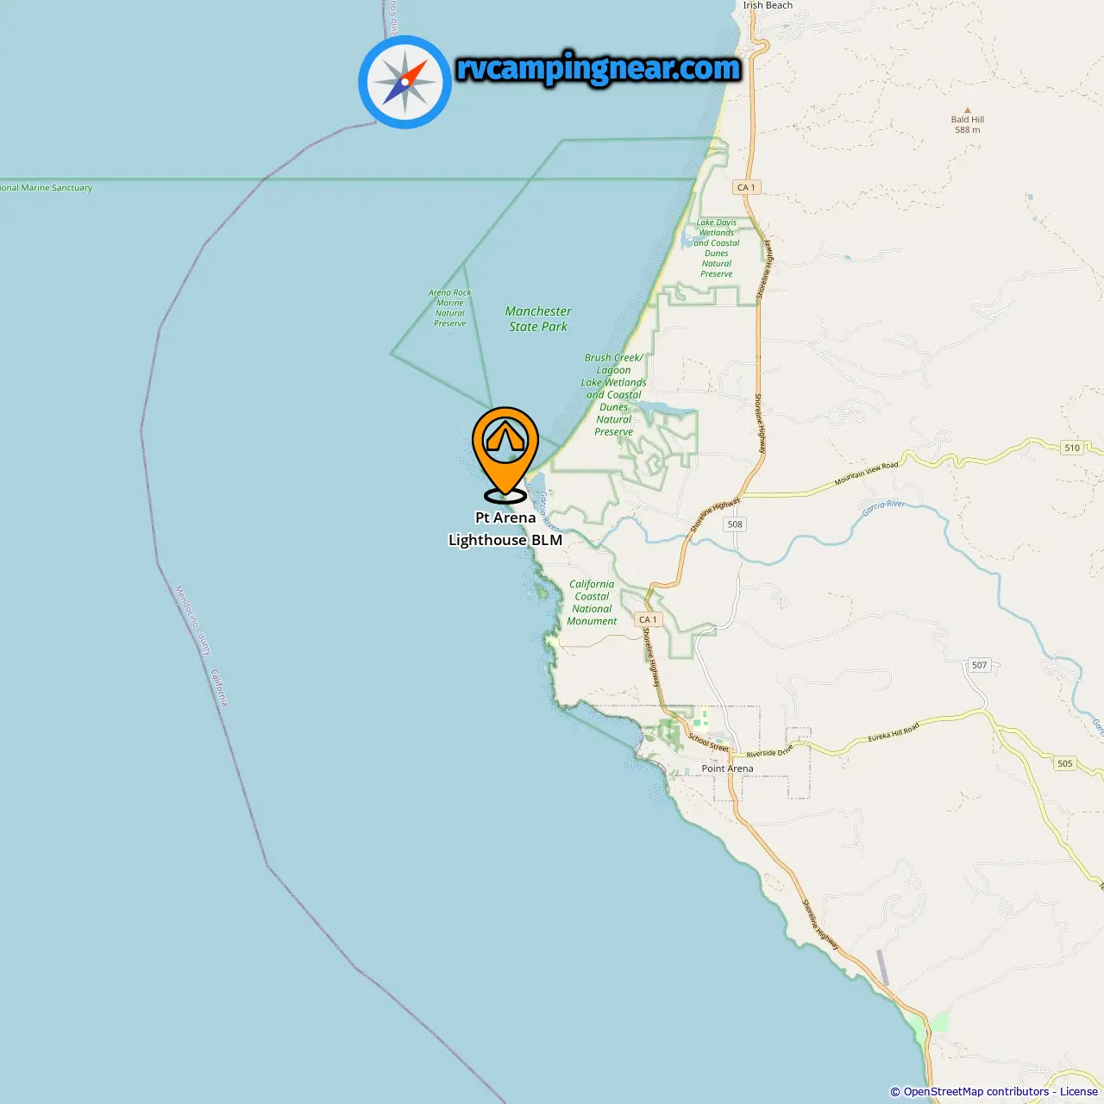
Task: Click the route 508 shield
Action: [735, 524]
